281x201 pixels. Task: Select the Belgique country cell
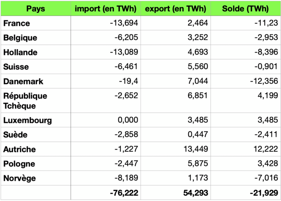[x=20, y=38]
